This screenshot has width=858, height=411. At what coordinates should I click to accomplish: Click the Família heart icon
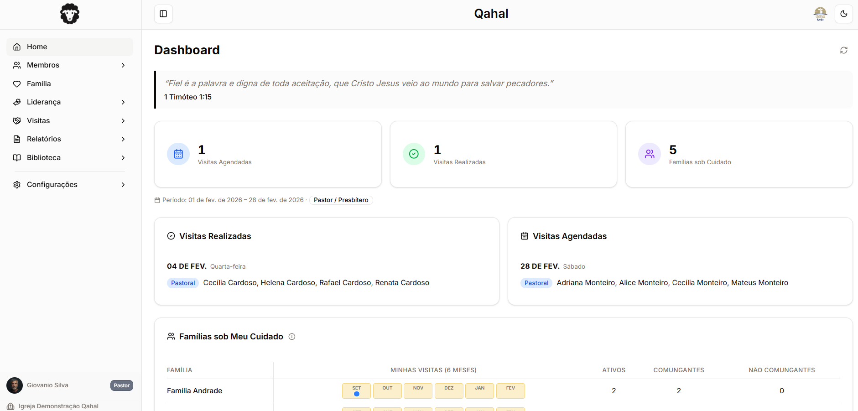pos(16,83)
